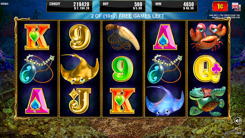
Task: Select the tooth pendant necklace symbol
Action: [122, 37]
